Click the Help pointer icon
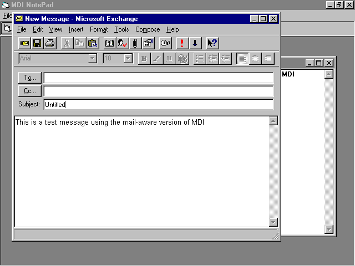 click(x=212, y=43)
